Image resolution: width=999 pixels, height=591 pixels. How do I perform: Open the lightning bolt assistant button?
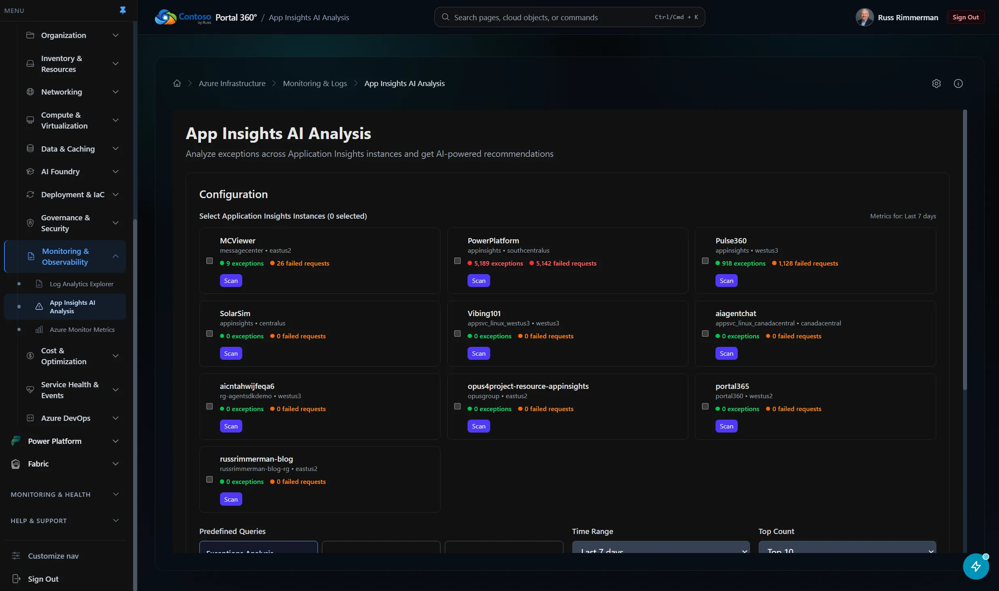[976, 566]
